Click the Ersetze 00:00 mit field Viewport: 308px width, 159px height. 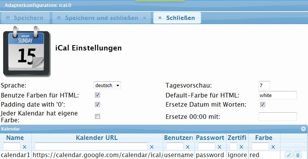(x=278, y=117)
